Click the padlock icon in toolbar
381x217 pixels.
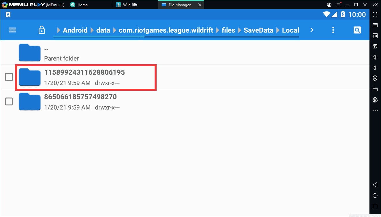[42, 30]
